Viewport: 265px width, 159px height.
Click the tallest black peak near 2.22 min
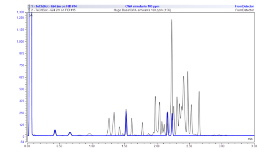(x=171, y=21)
